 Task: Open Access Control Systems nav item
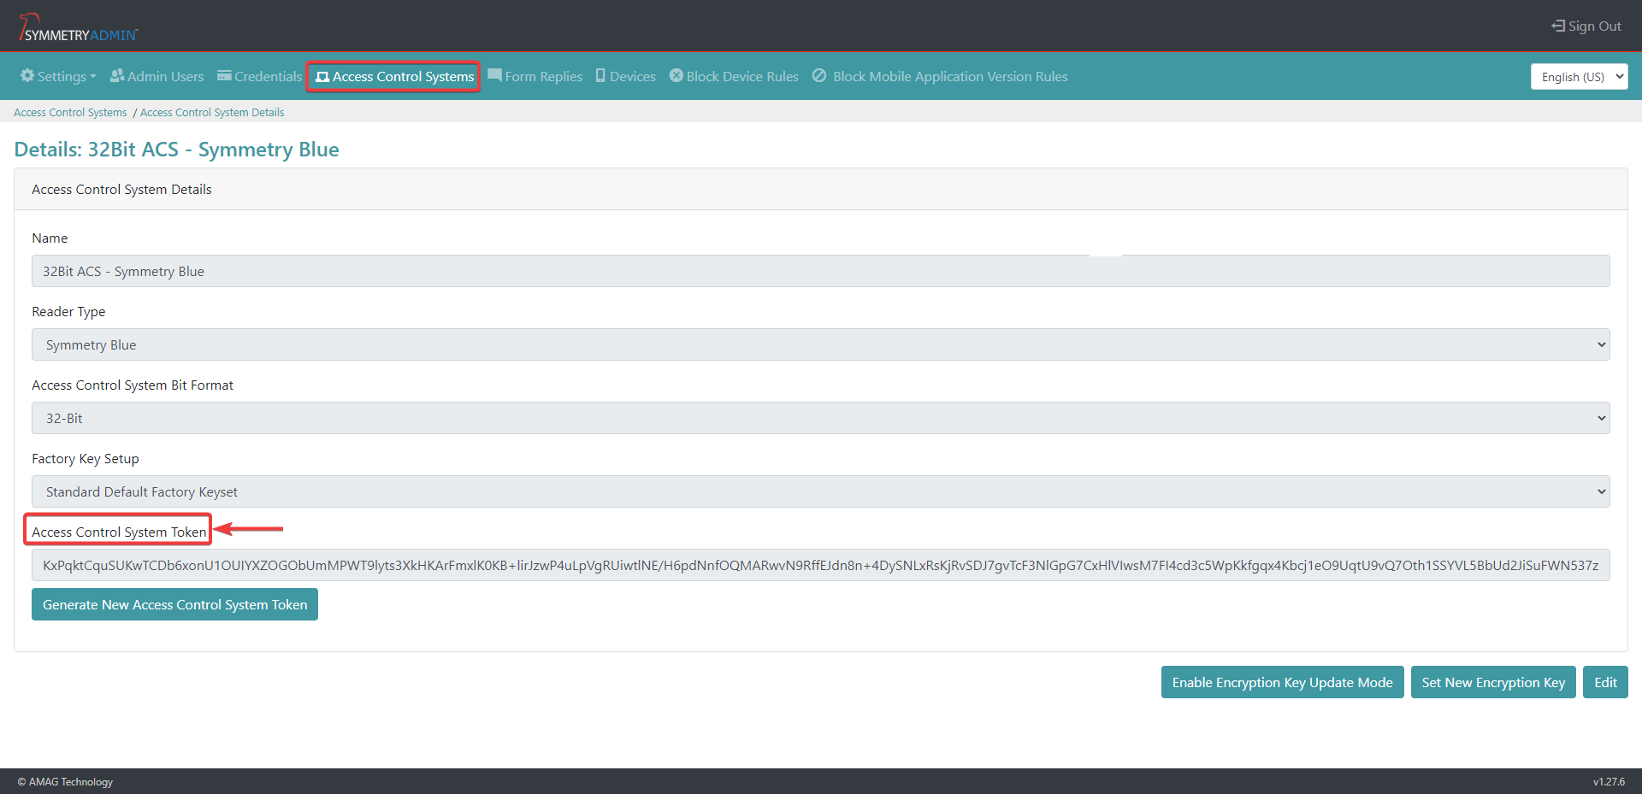coord(394,76)
